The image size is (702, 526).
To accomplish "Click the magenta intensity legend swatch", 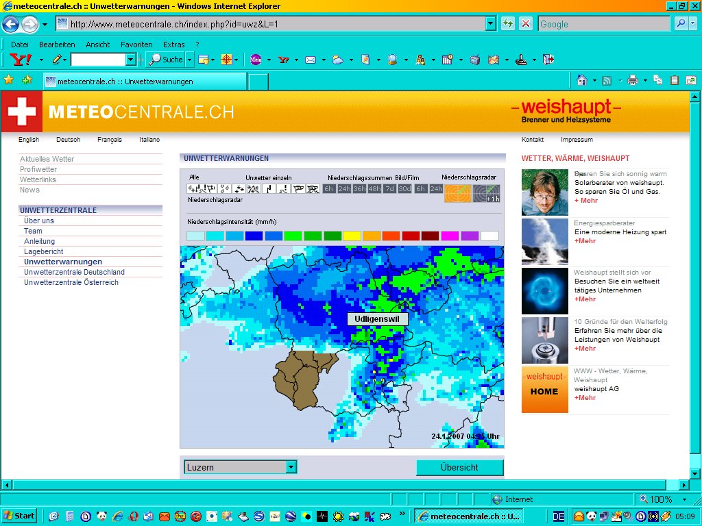I will 450,236.
